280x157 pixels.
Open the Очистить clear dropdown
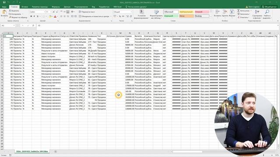point(243,17)
